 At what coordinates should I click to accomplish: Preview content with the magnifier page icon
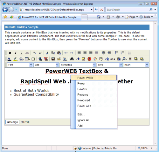pos(65,59)
